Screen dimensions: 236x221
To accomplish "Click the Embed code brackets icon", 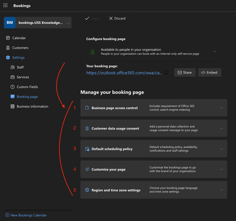I will (x=203, y=73).
